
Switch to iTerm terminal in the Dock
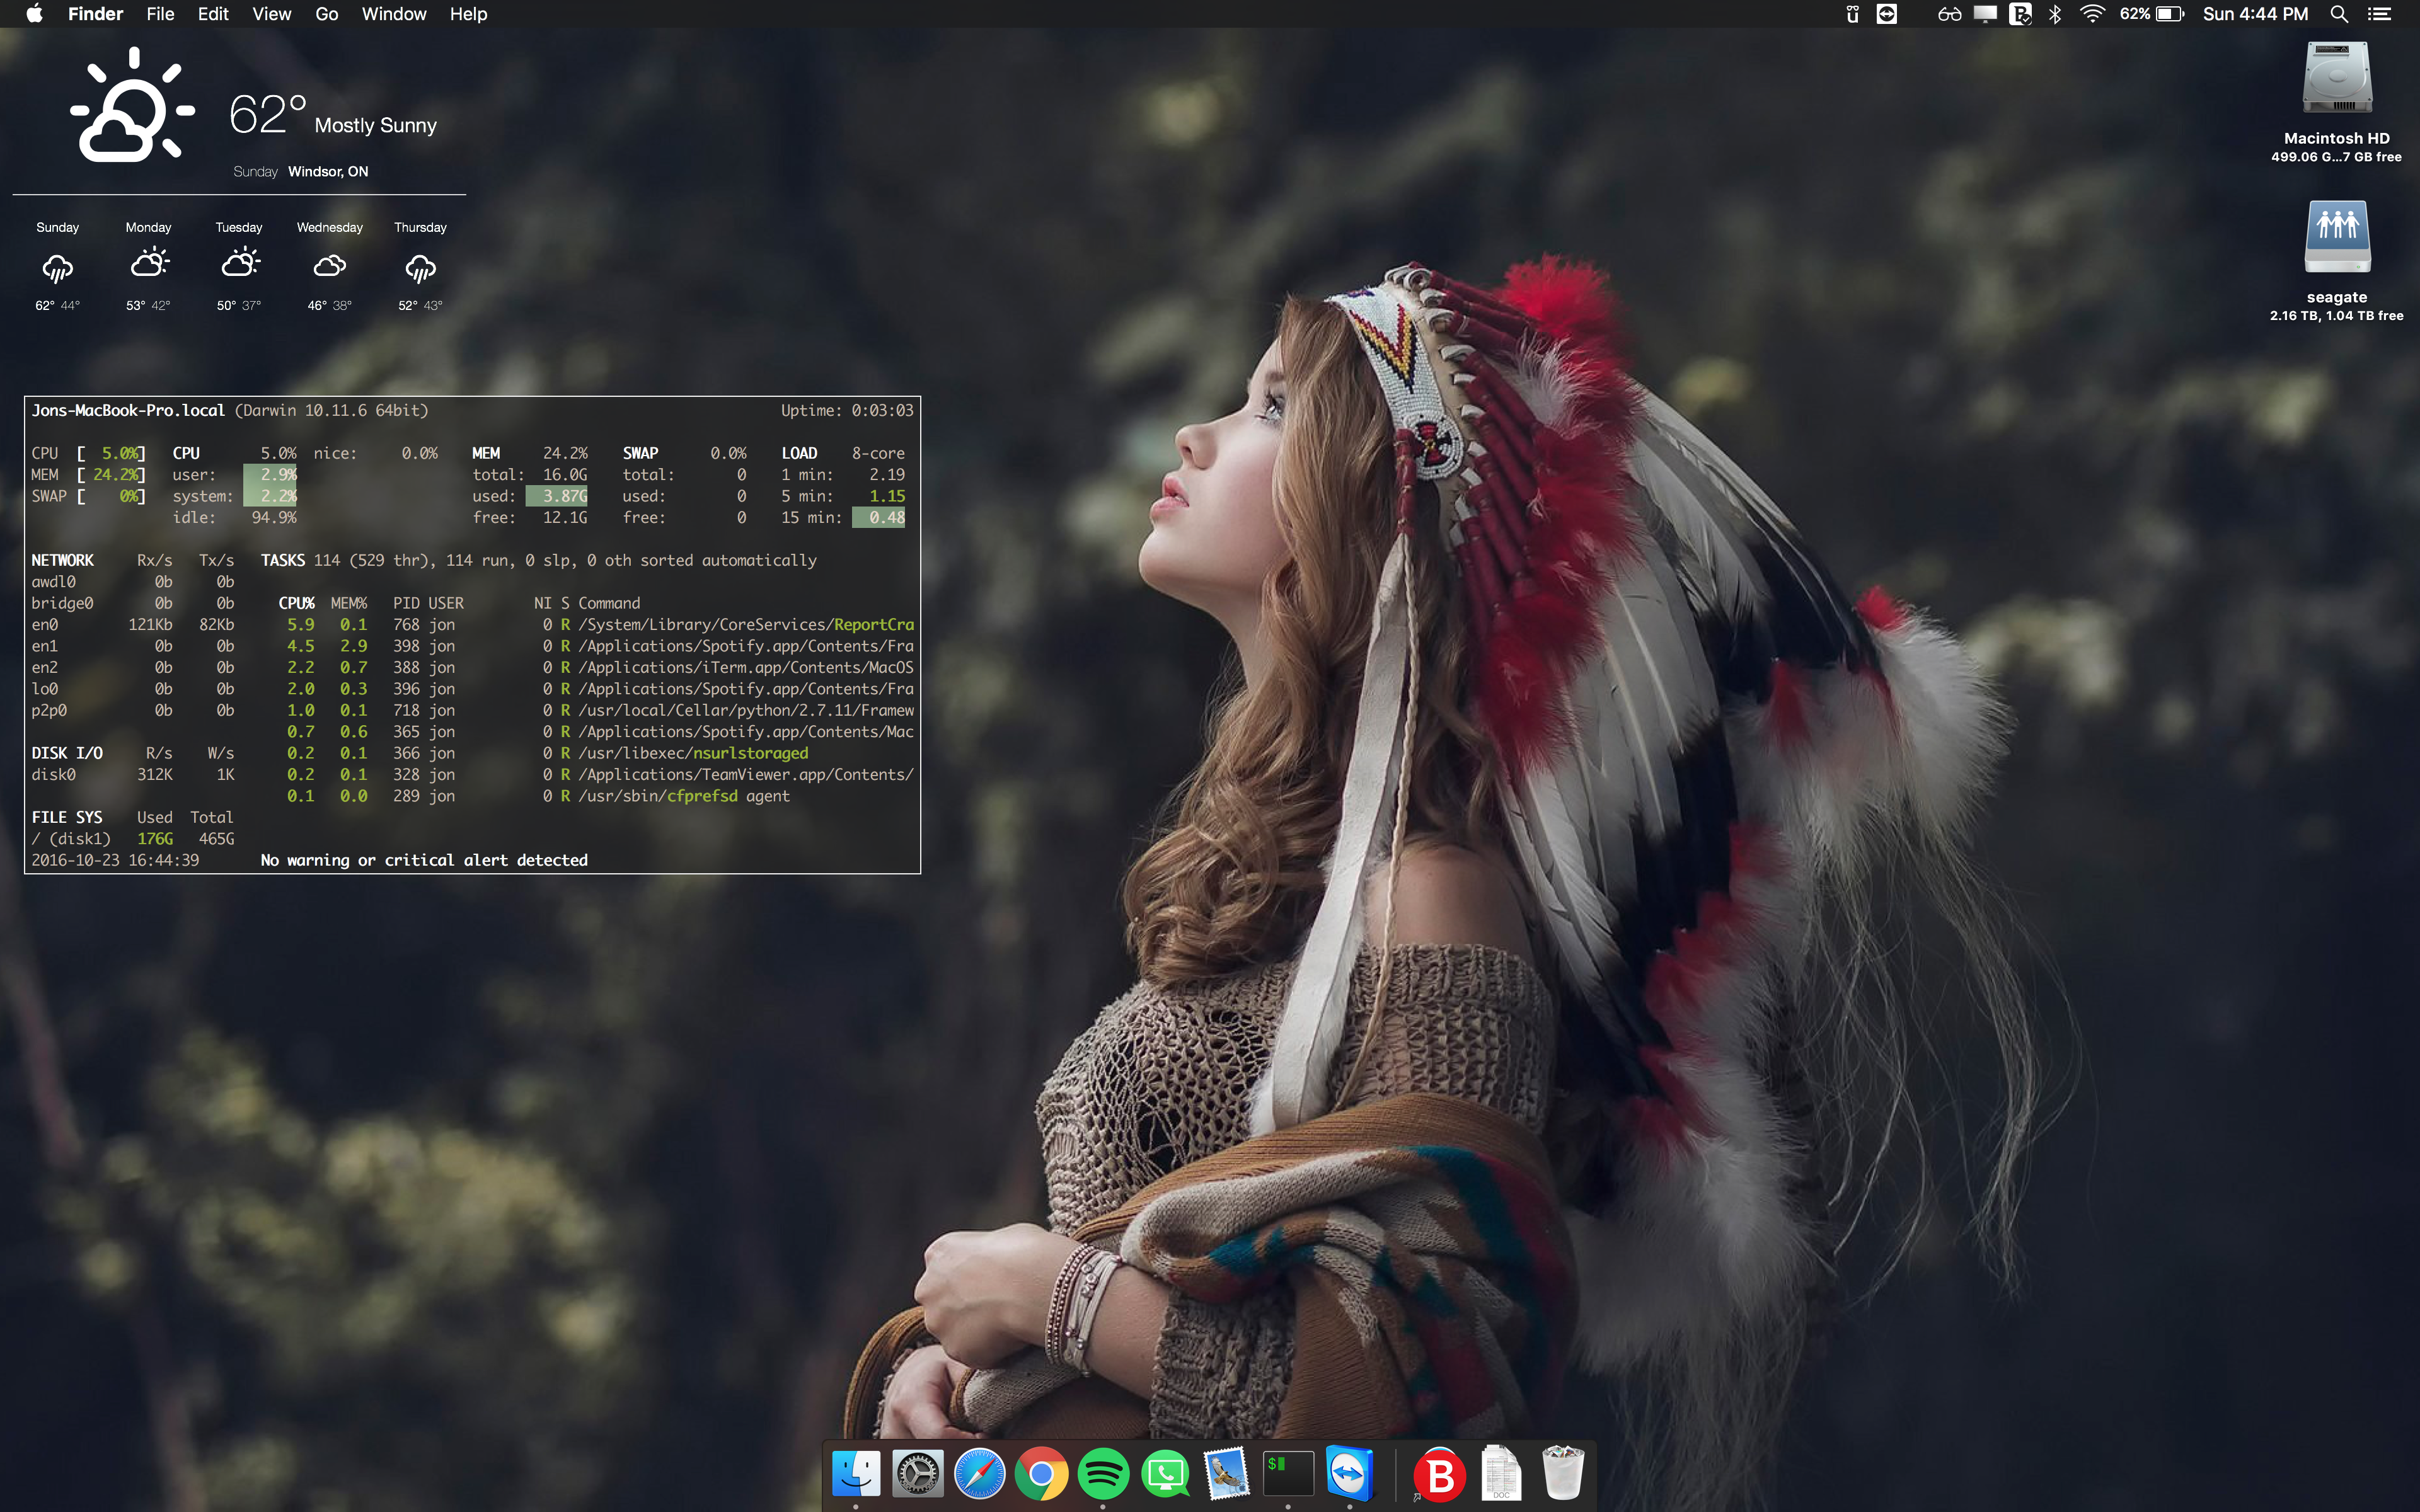(1288, 1474)
